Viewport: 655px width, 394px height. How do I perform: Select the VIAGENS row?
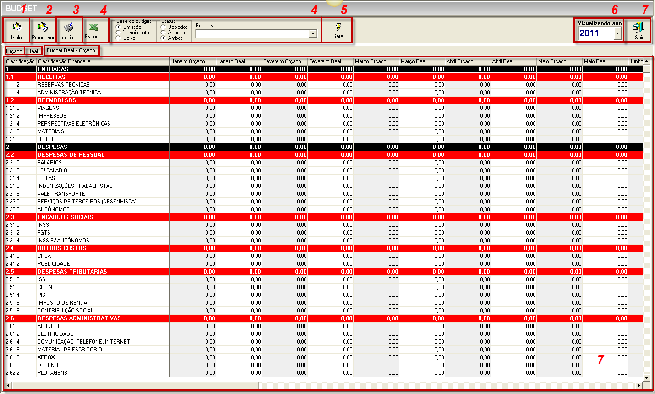point(323,108)
